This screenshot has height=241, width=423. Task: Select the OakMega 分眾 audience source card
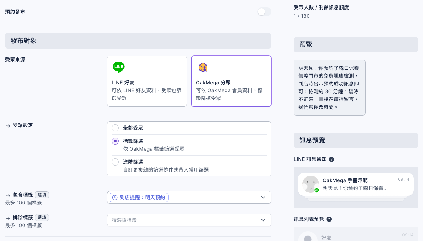(x=231, y=81)
